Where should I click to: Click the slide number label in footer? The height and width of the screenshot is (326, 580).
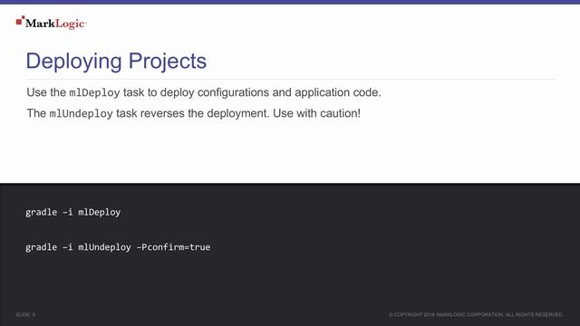pos(25,314)
